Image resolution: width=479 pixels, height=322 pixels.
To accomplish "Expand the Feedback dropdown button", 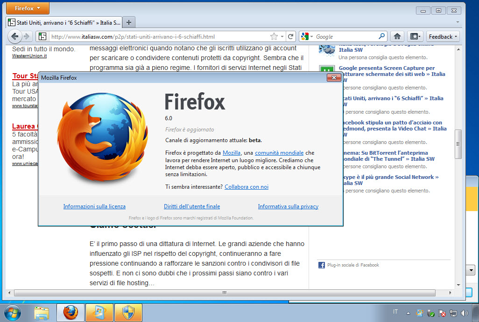I will click(443, 37).
